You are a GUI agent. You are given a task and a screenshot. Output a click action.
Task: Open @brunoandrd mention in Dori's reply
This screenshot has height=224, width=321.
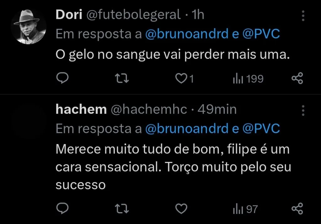click(187, 34)
